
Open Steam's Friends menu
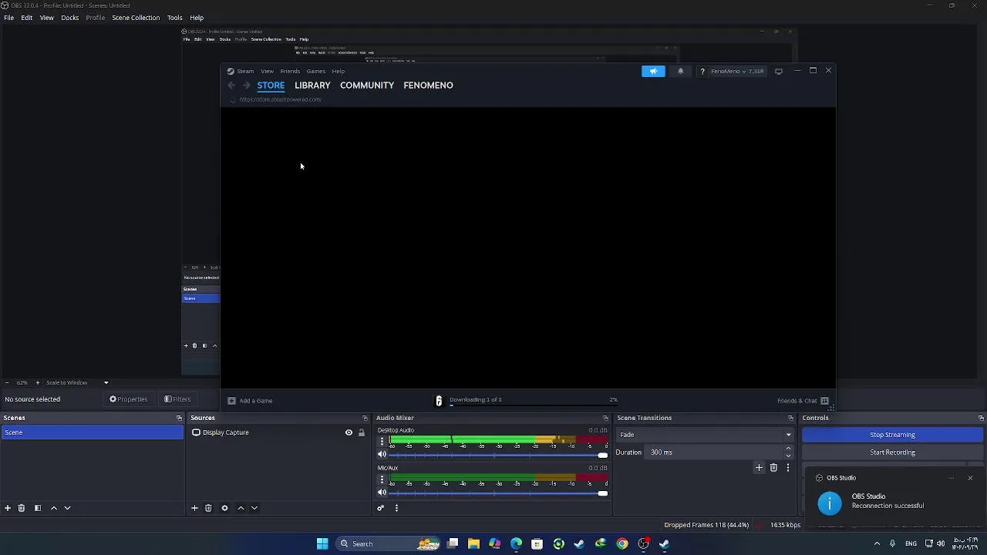[x=290, y=71]
